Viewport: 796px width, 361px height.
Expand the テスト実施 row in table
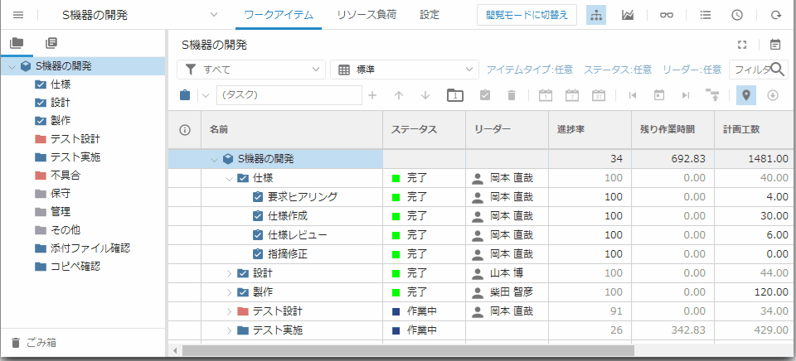pos(229,330)
